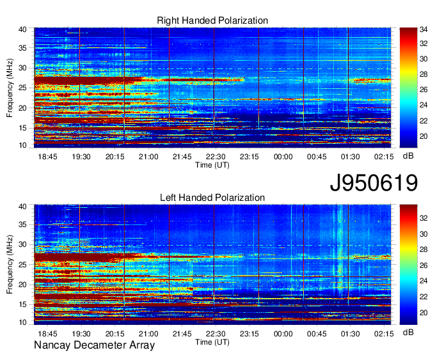Click the 00:00 time tick on Left Handed plot
Screen dimensions: 435x353
[283, 334]
